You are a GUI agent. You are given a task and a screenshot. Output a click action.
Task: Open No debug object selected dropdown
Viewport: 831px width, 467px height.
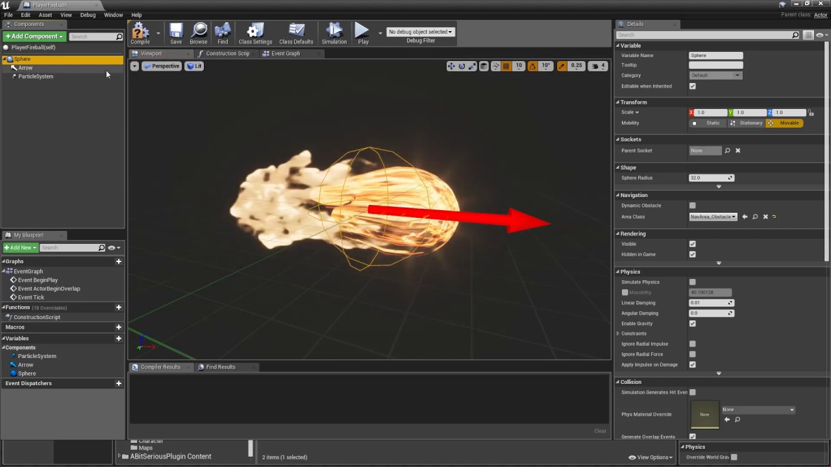420,32
